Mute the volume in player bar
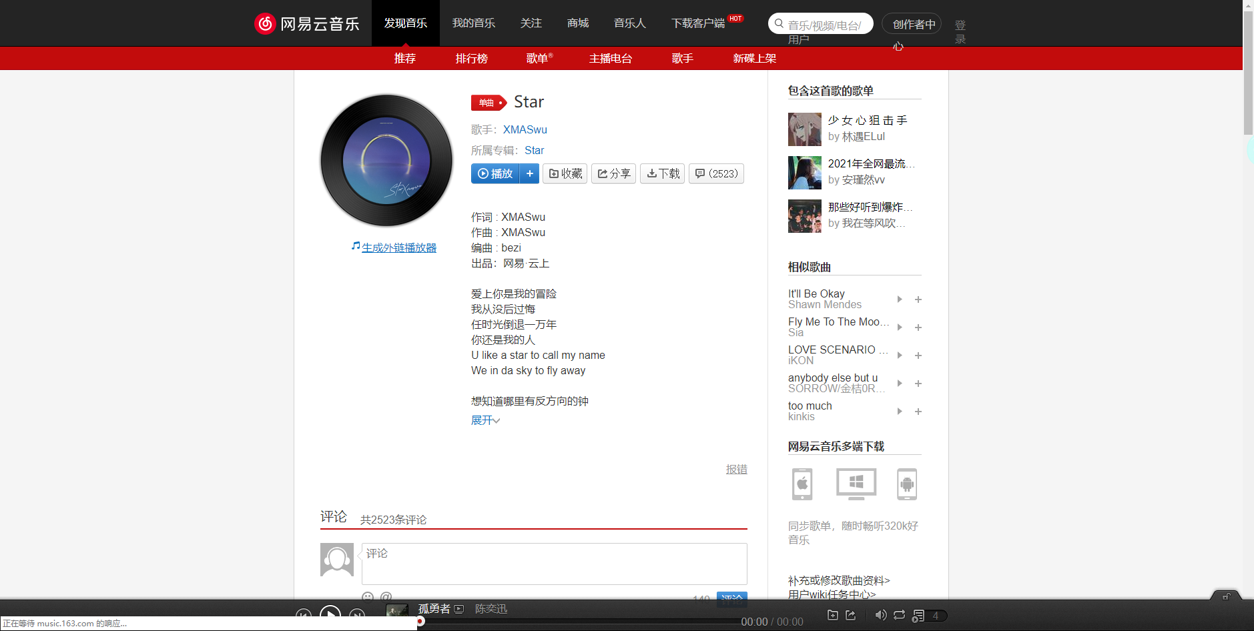Image resolution: width=1254 pixels, height=631 pixels. [881, 615]
